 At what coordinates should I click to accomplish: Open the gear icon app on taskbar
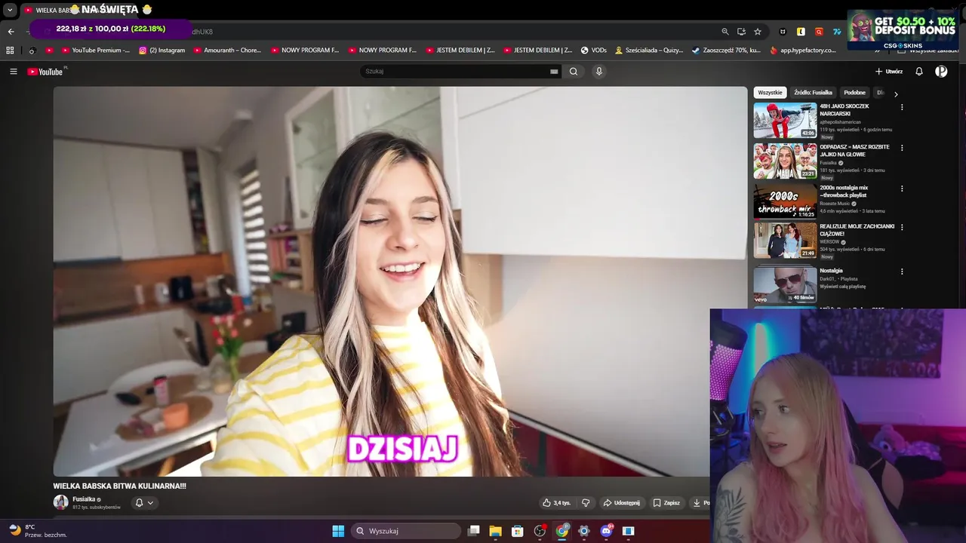pyautogui.click(x=583, y=531)
